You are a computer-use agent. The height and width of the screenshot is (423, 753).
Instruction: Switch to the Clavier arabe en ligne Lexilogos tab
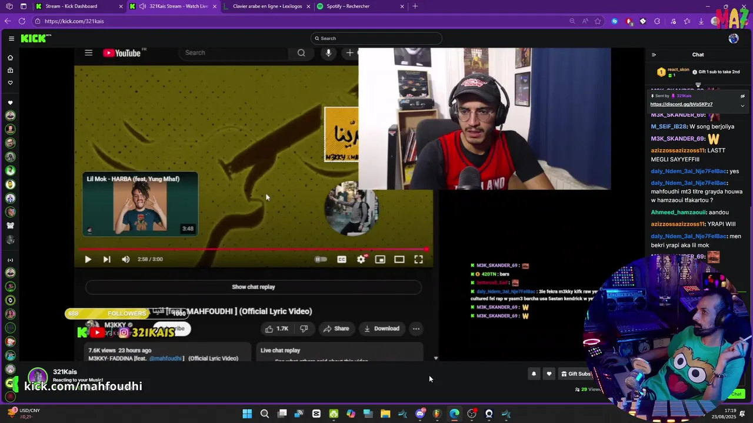click(268, 6)
